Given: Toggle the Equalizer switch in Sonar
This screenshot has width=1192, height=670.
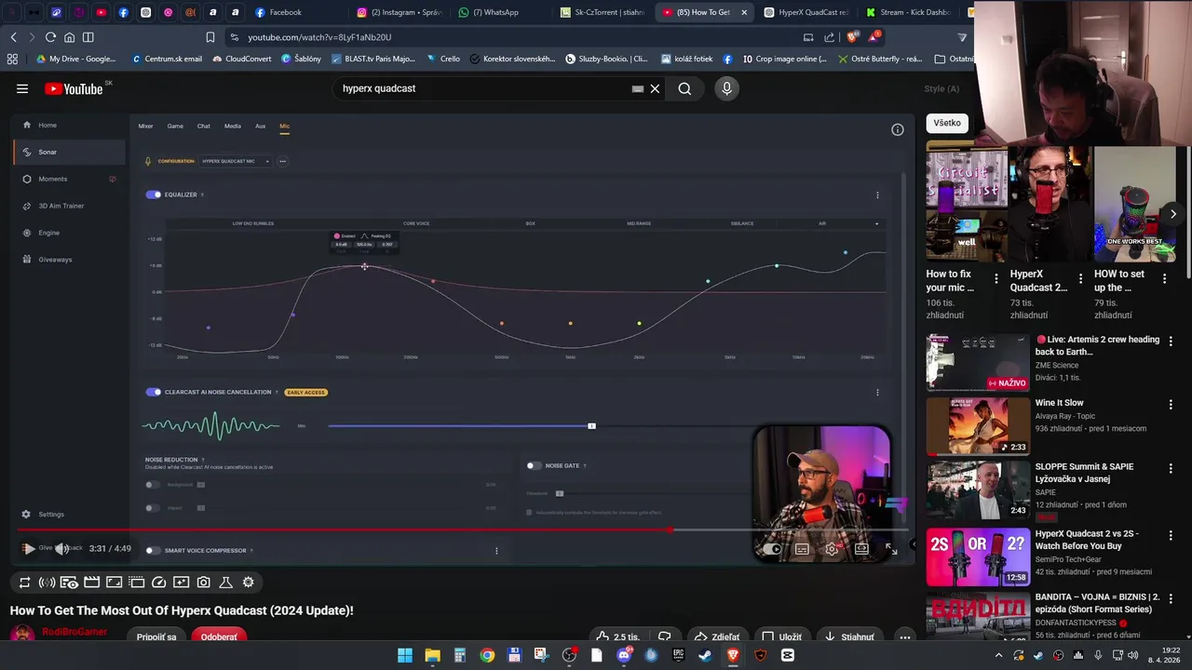Looking at the screenshot, I should tap(154, 194).
